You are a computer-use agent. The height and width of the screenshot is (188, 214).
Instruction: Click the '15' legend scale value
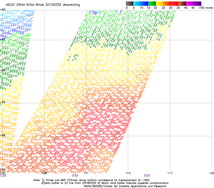coord(148,8)
